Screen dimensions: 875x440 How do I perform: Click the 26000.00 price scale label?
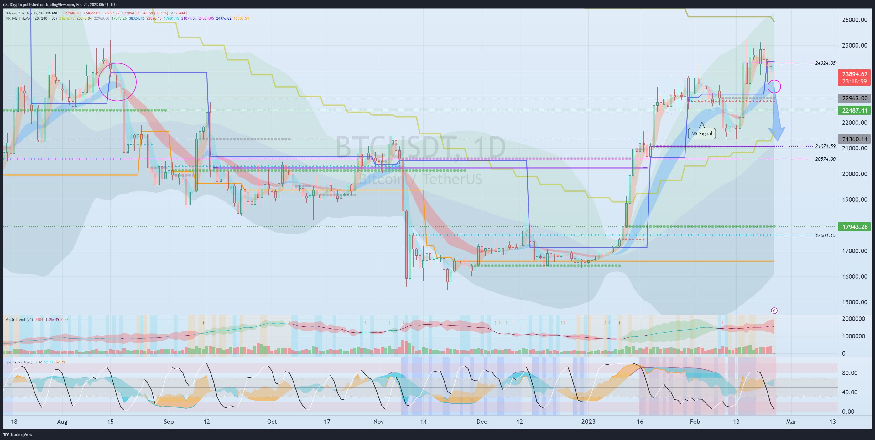[x=855, y=20]
